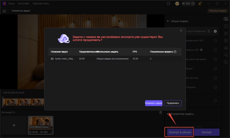This screenshot has height=138, width=230.
Task: Select the UHD restoration model radio
Action: coord(215,41)
